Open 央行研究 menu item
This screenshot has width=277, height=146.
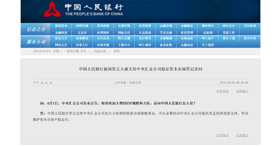(145, 38)
